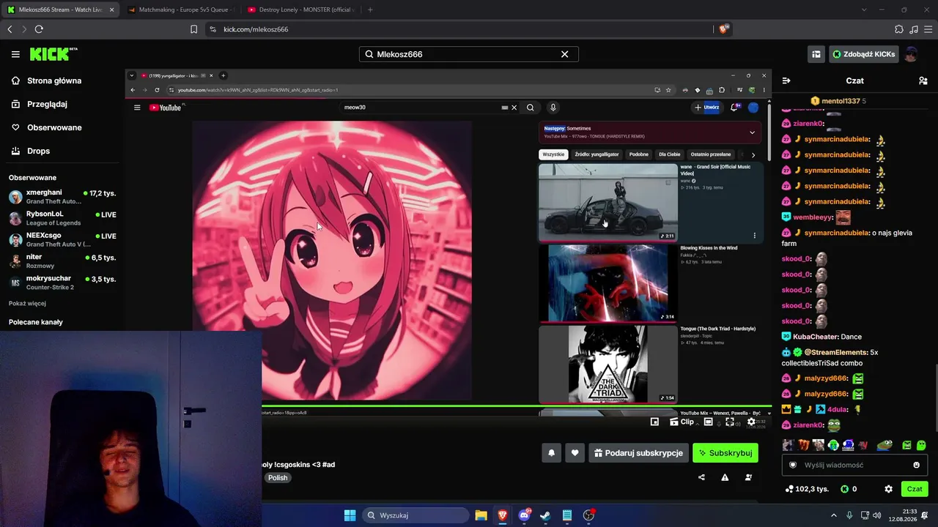Go back in browser history

tap(10, 29)
